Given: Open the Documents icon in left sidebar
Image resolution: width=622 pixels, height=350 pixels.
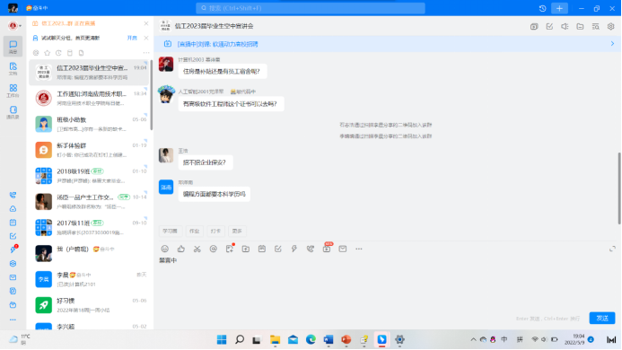Looking at the screenshot, I should [x=13, y=68].
